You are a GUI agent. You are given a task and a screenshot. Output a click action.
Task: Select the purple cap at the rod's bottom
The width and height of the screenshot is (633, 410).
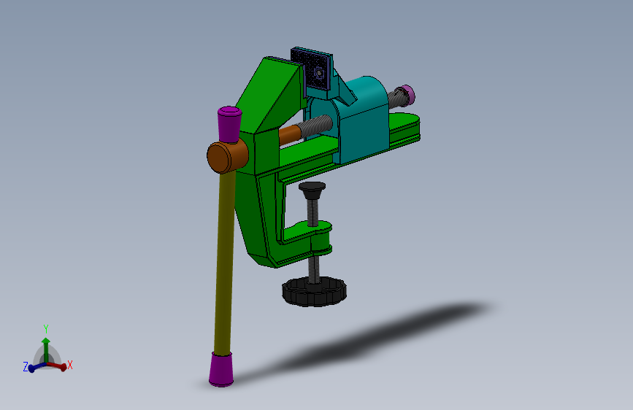(221, 369)
